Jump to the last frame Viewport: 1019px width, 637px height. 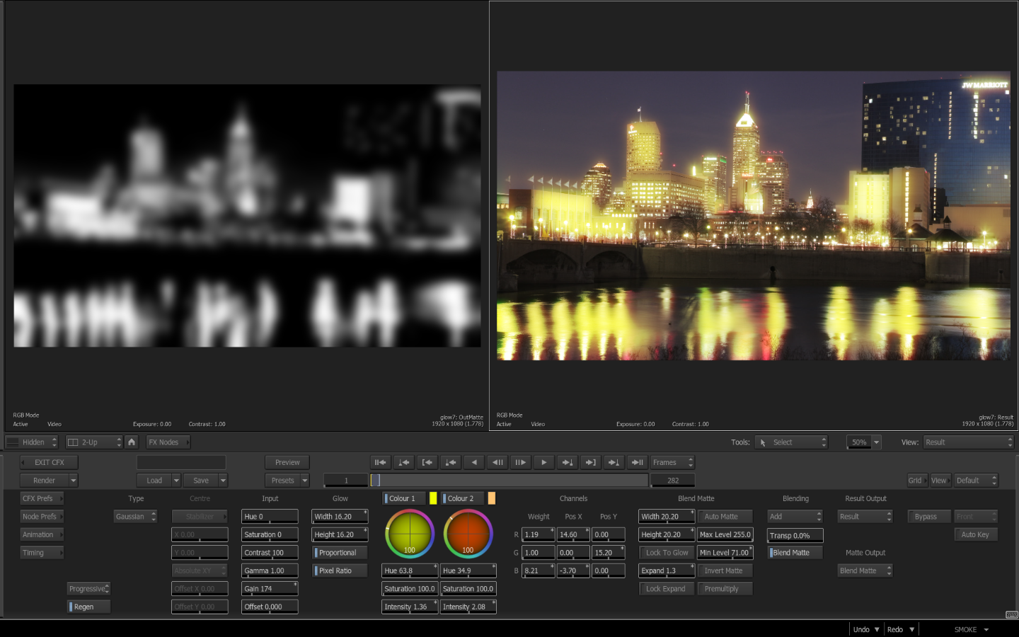[x=637, y=462]
